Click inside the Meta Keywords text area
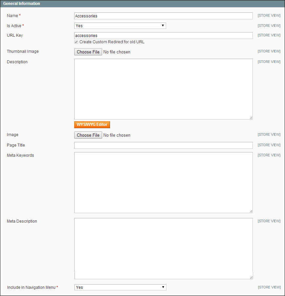This screenshot has height=296, width=285. (164, 183)
